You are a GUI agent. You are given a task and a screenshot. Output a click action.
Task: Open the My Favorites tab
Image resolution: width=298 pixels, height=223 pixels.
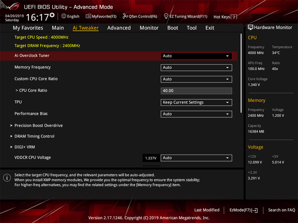pyautogui.click(x=28, y=28)
